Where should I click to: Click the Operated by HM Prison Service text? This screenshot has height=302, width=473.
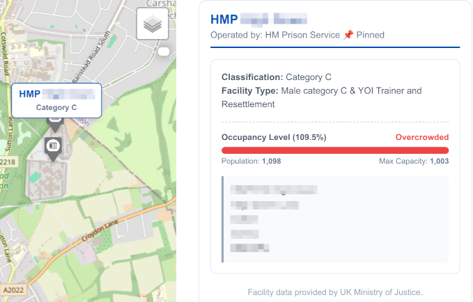pos(275,35)
